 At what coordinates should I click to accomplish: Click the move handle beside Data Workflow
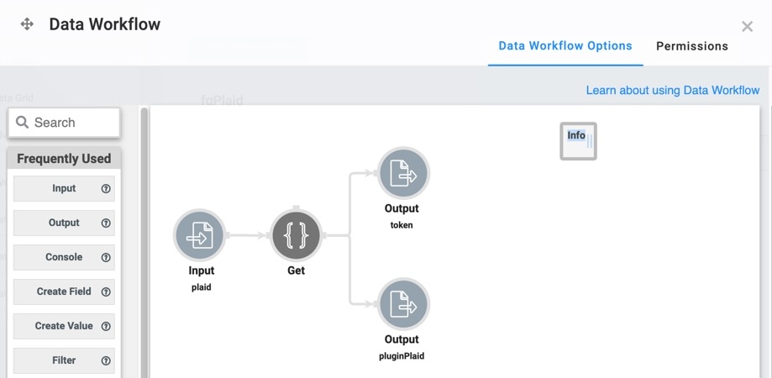27,24
